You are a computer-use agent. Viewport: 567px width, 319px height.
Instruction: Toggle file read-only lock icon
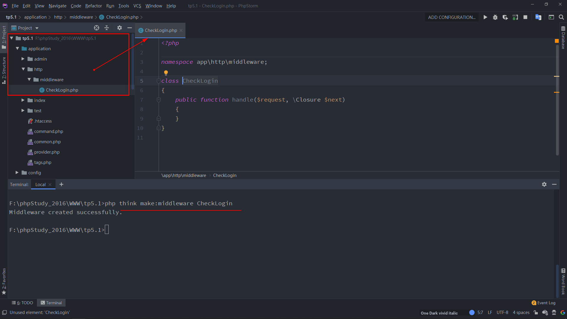point(536,313)
